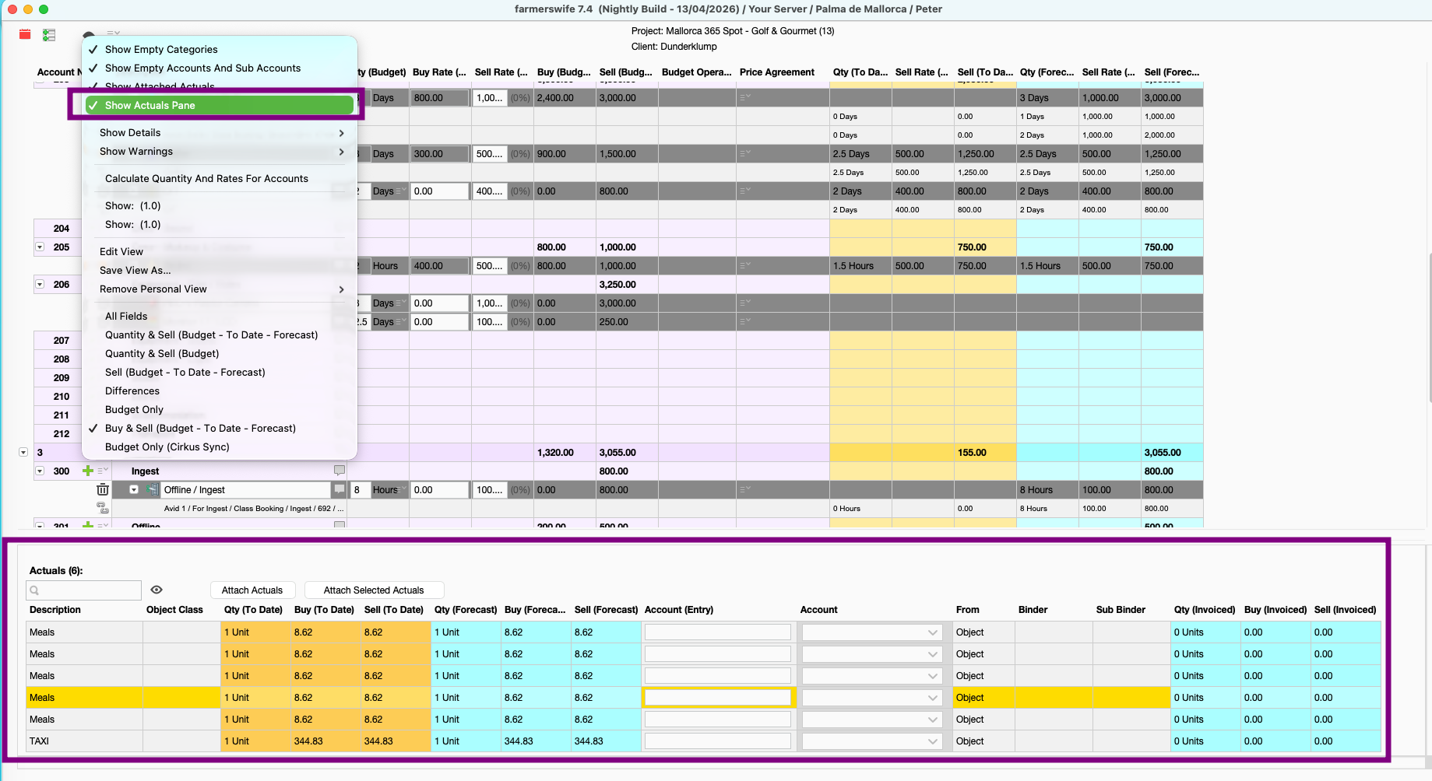Select checked Buy & Sell (Budget - To Date - Forecast) view
Image resolution: width=1432 pixels, height=781 pixels.
tap(220, 428)
